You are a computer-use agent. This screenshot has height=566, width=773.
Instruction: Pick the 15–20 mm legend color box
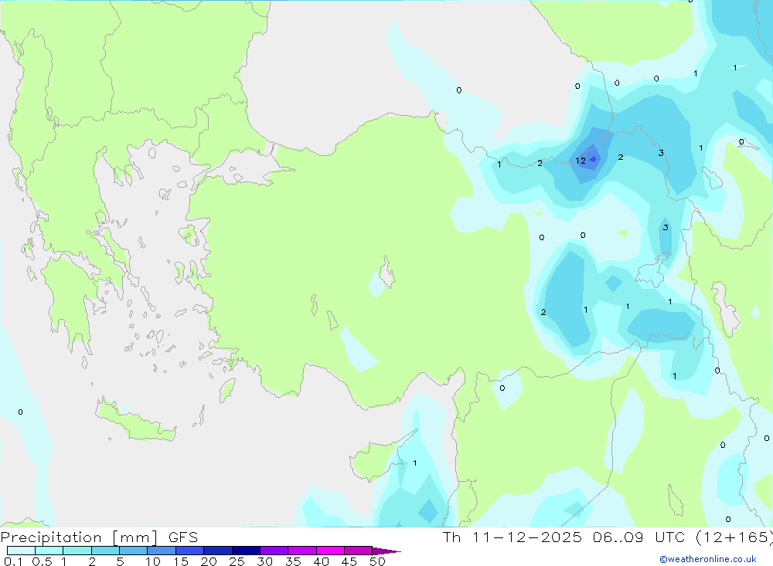tap(189, 551)
